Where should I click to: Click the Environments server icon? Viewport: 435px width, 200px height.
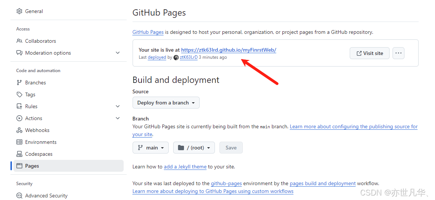19,142
